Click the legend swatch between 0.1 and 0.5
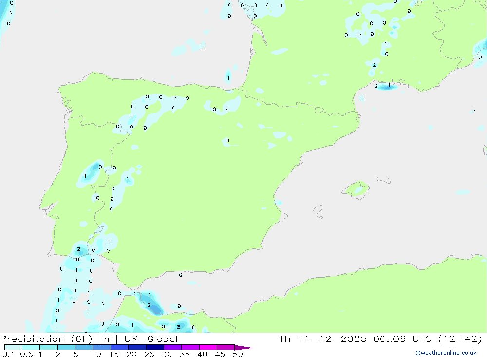The width and height of the screenshot is (487, 357). coord(13,347)
